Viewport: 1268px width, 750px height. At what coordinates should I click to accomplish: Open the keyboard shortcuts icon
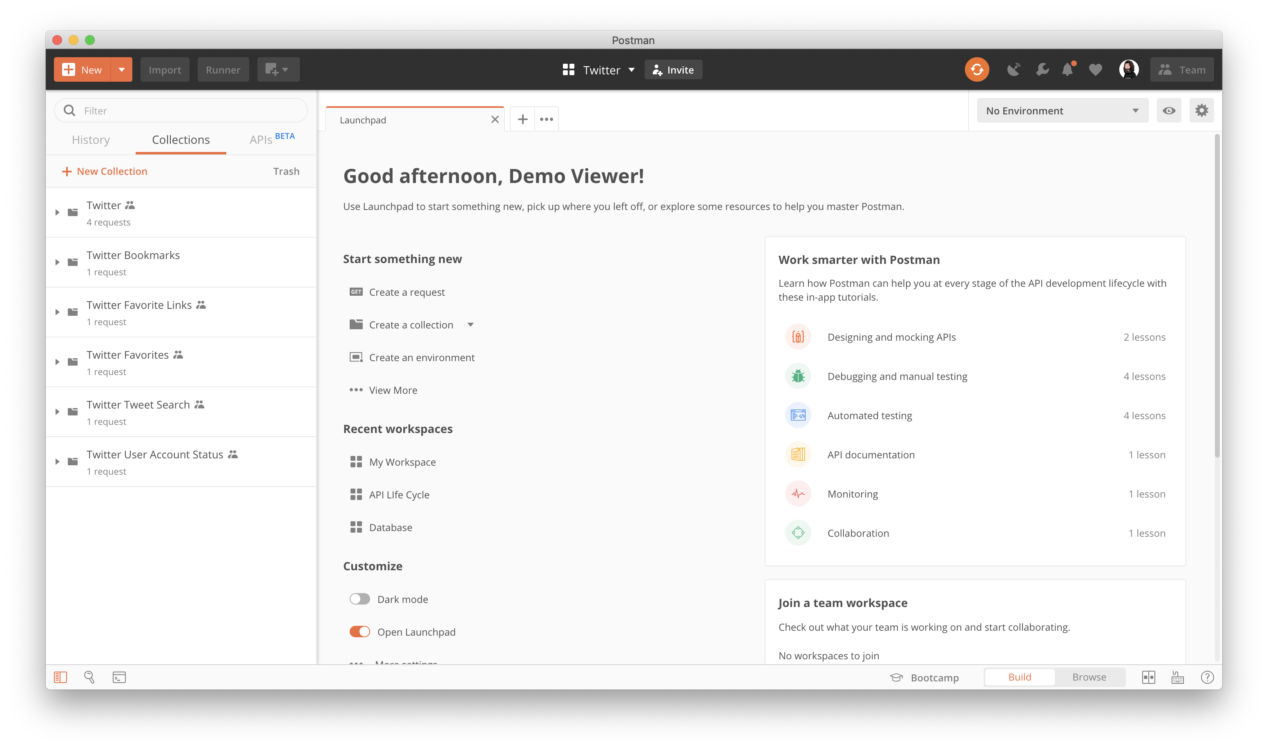click(1178, 677)
